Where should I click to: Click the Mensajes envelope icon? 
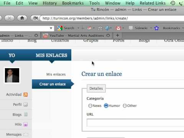(x=26, y=135)
